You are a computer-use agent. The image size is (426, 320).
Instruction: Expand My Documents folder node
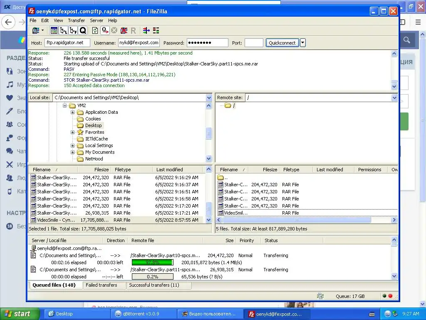coord(72,152)
